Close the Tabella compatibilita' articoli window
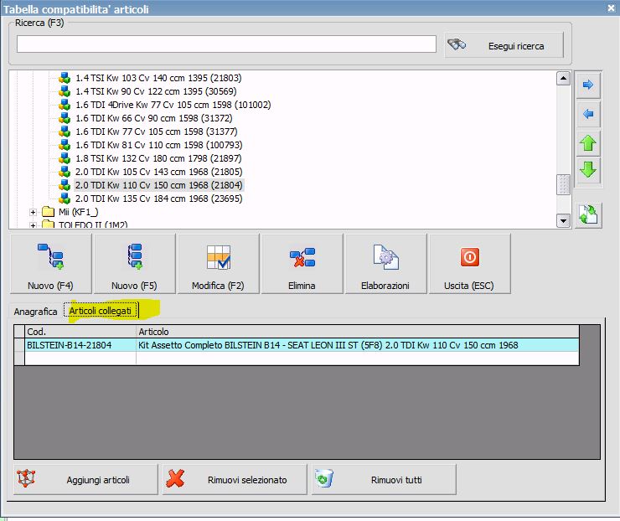This screenshot has height=521, width=620. coord(611,8)
